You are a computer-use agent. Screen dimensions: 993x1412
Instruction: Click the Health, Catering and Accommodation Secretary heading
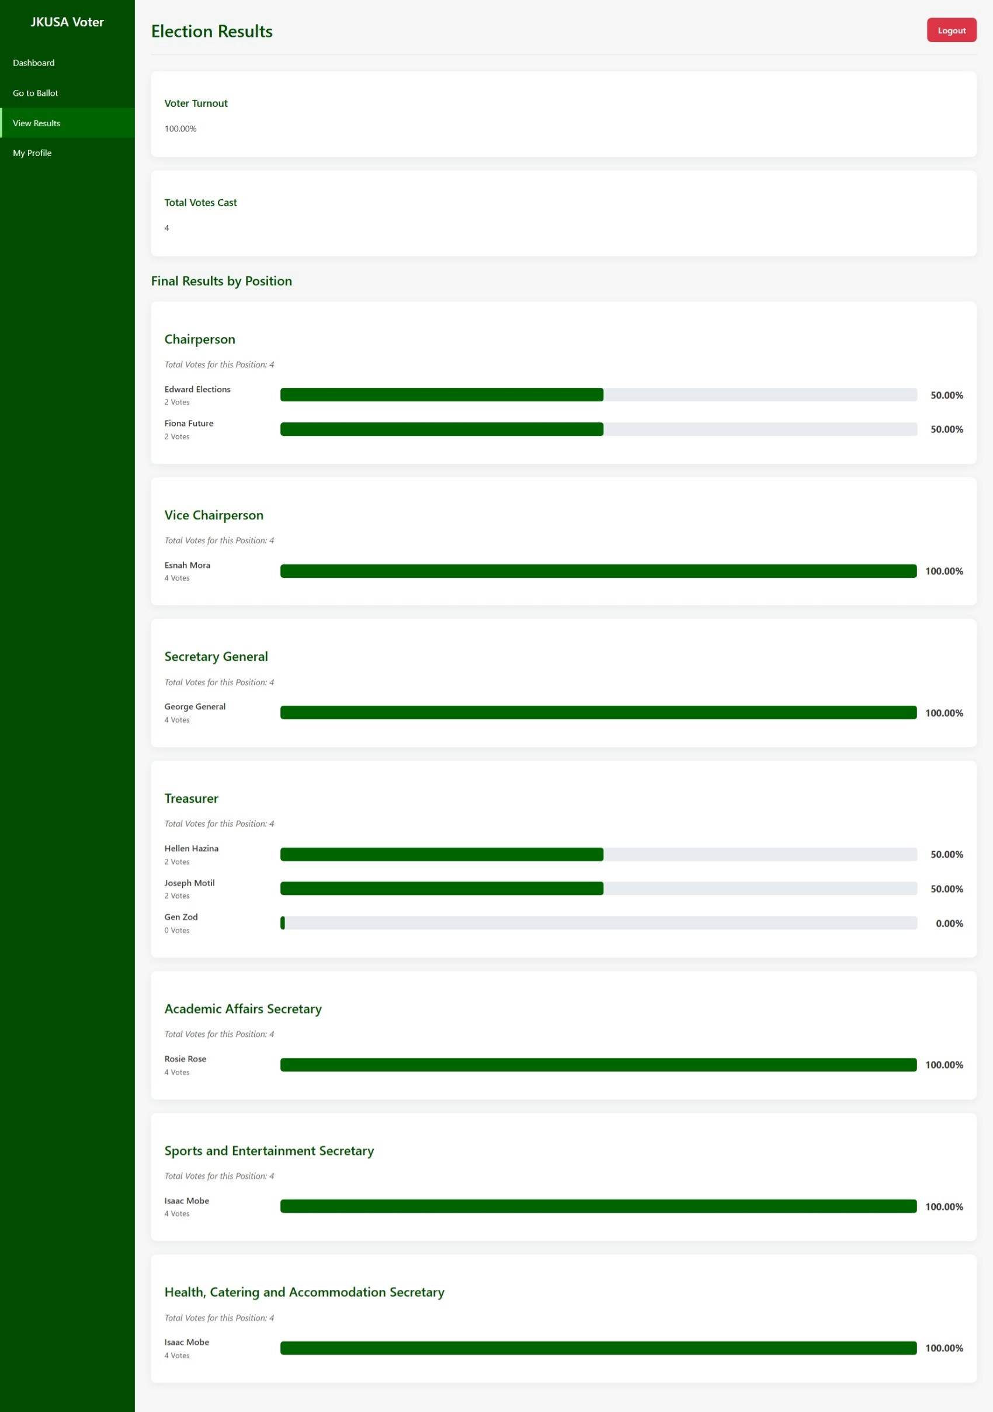(304, 1292)
